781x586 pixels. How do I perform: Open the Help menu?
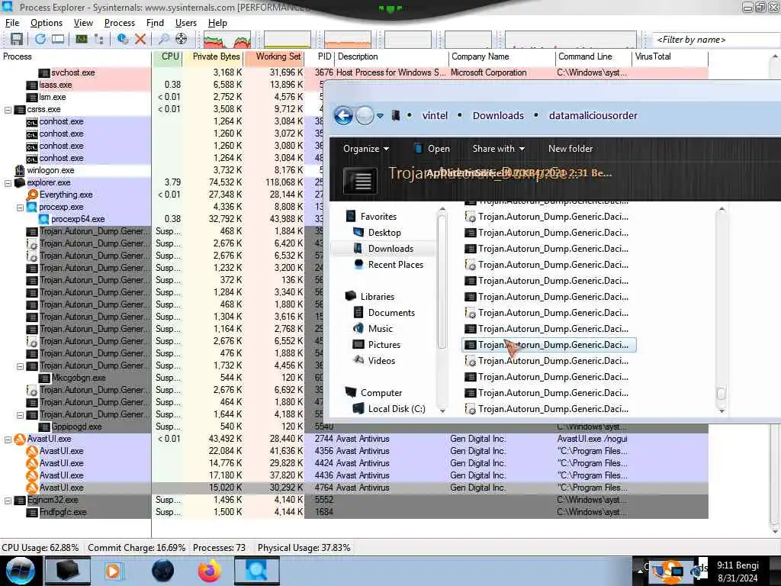[x=217, y=23]
